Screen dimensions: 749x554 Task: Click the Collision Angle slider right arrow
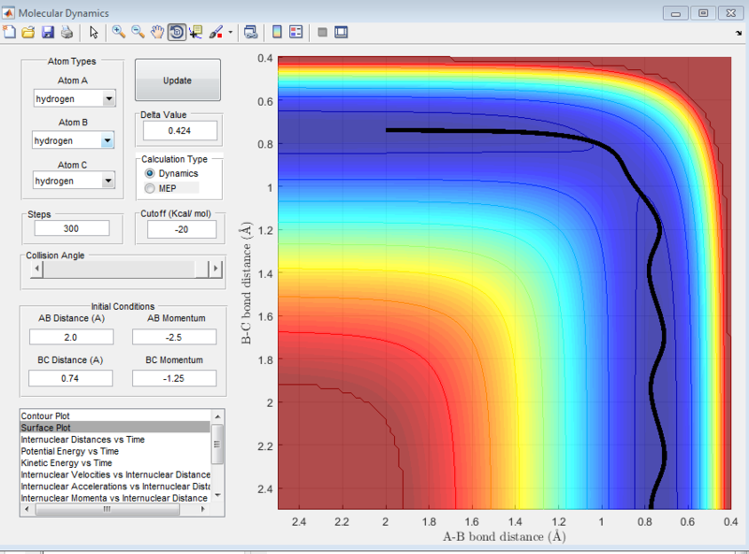coord(215,269)
